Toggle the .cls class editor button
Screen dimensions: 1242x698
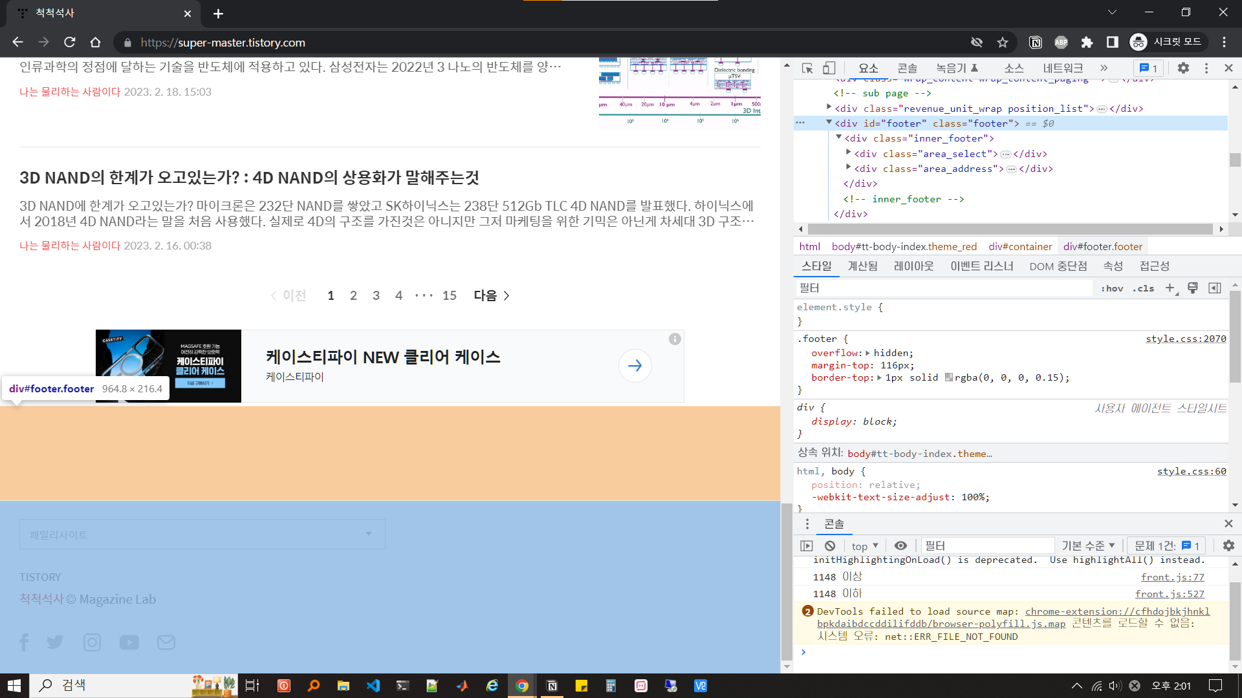click(x=1143, y=288)
